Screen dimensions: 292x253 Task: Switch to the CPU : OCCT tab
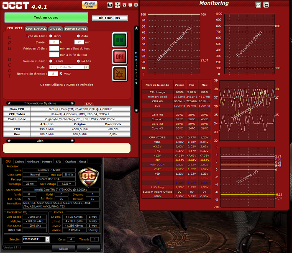click(15, 28)
